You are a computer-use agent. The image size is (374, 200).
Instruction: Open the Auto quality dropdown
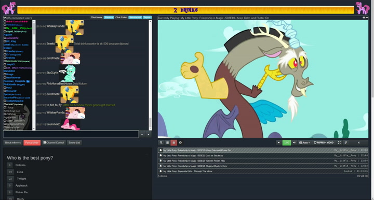pyautogui.click(x=304, y=142)
